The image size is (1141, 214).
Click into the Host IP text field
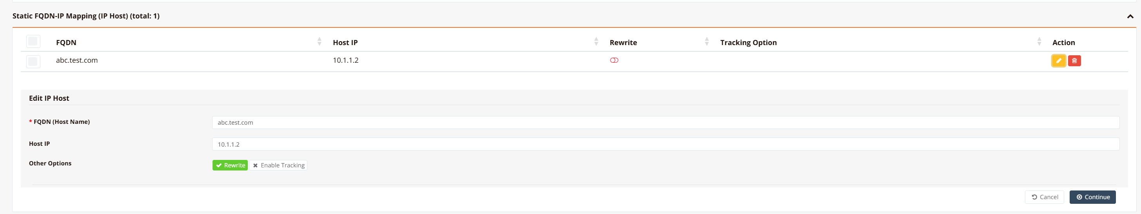665,144
